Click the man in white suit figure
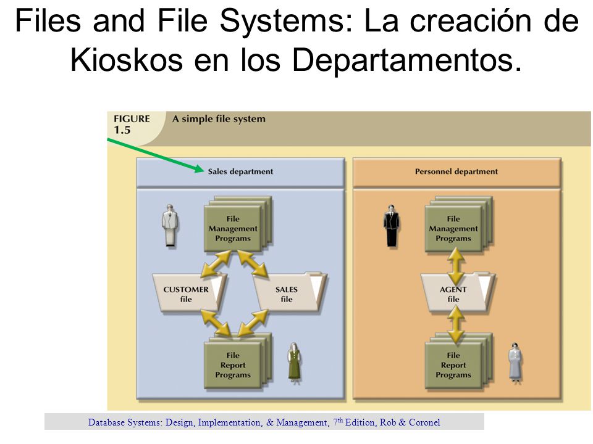 170,226
